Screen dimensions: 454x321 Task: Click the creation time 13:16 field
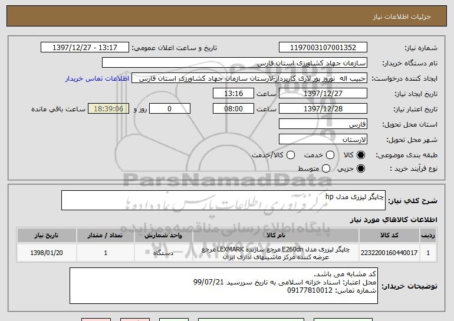click(x=233, y=94)
